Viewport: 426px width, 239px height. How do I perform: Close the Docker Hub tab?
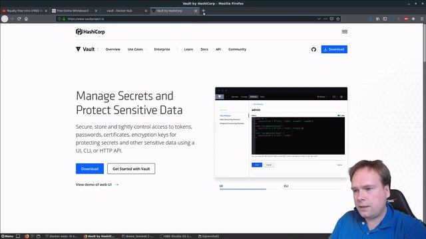point(146,11)
